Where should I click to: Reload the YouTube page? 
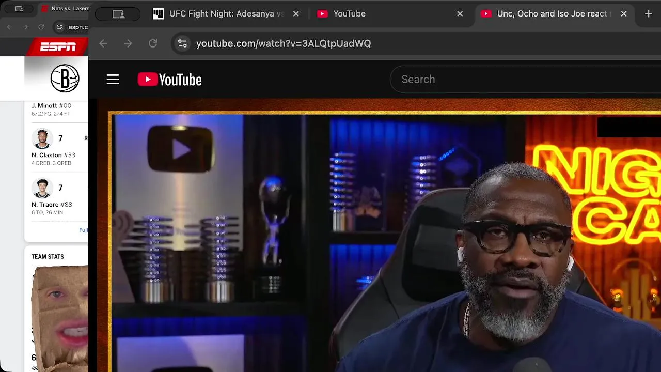[x=153, y=44]
